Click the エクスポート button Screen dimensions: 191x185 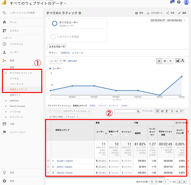(154, 13)
